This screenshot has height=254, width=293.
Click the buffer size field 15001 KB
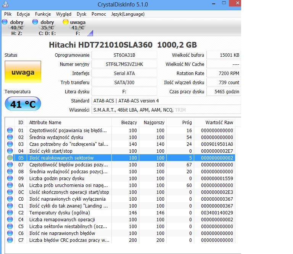point(224,55)
